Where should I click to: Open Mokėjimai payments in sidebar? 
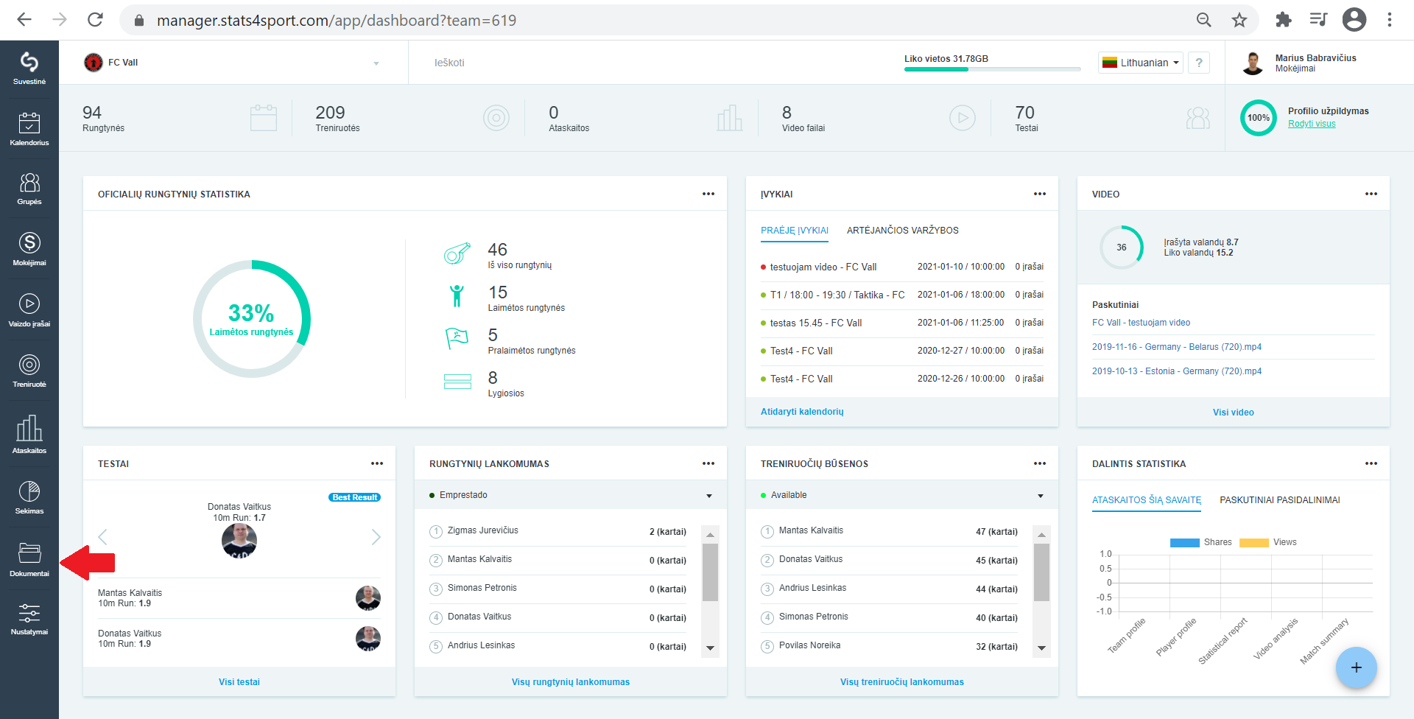coord(29,250)
